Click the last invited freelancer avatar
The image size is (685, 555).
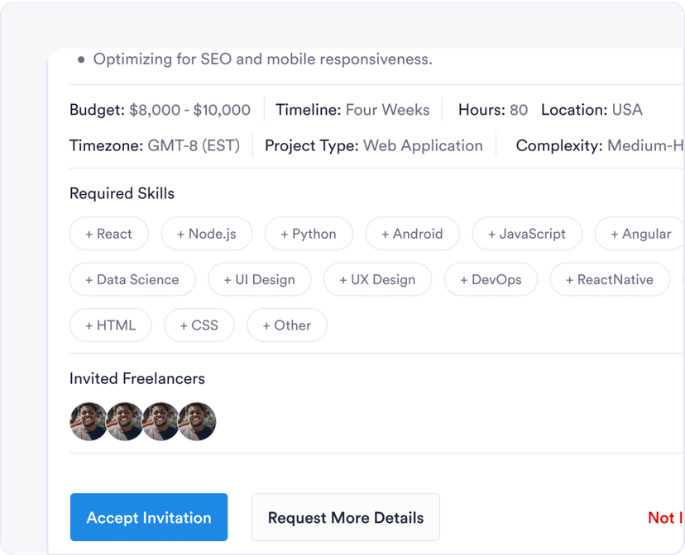(x=198, y=421)
